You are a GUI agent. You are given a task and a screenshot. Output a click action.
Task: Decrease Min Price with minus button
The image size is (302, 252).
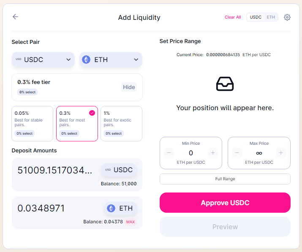[x=169, y=153]
